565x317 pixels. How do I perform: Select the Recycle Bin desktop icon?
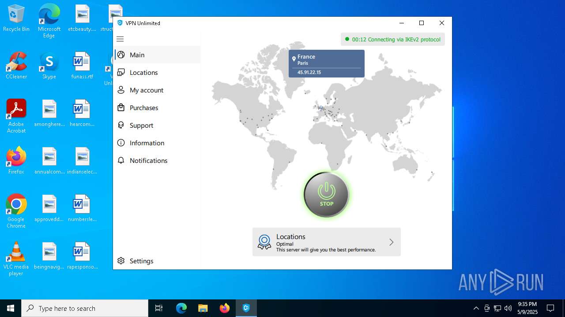[16, 18]
